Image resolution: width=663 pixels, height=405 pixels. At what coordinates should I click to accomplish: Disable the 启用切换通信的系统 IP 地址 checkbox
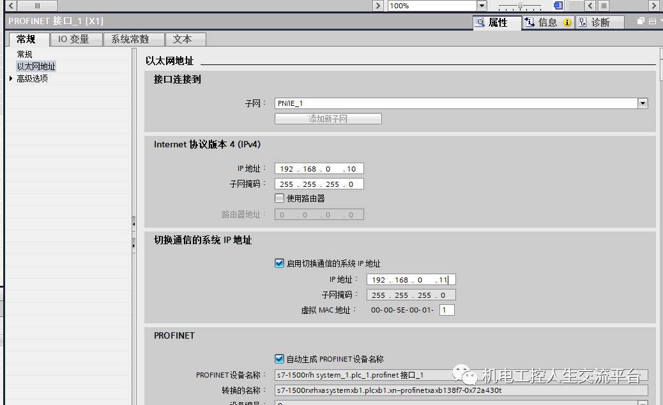[x=279, y=262]
